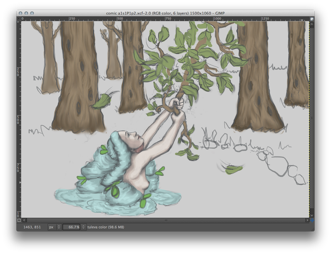Image resolution: width=331 pixels, height=254 pixels.
Task: Click the vertical scrollbar down arrow
Action: [312, 216]
